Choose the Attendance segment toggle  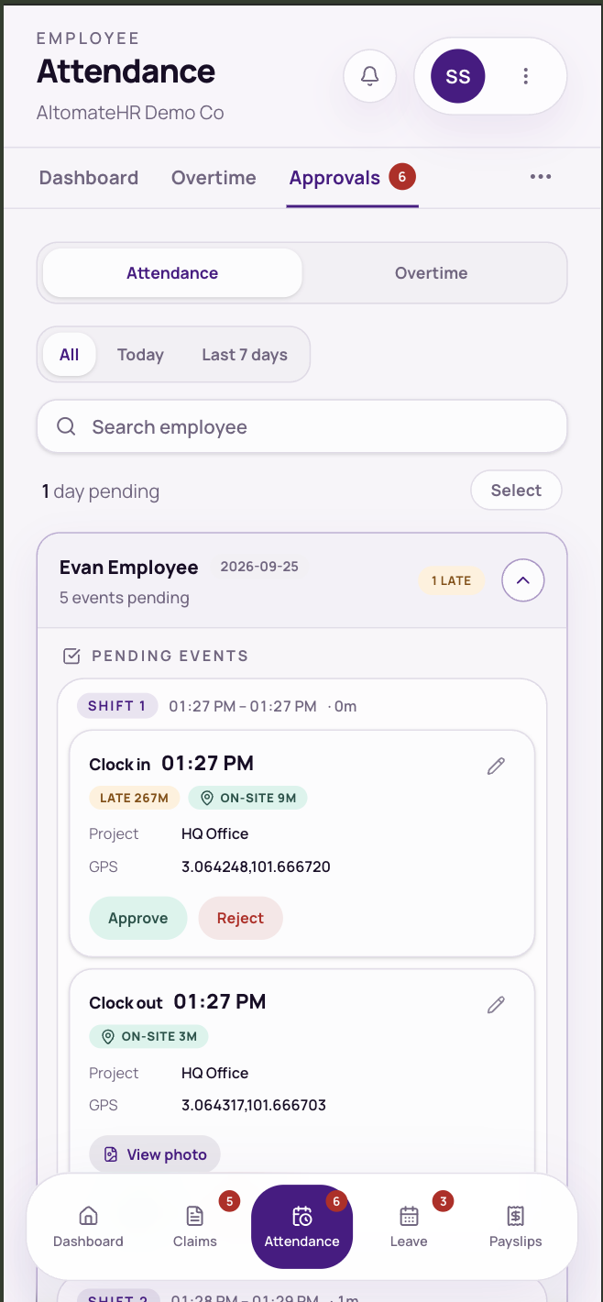pos(172,273)
